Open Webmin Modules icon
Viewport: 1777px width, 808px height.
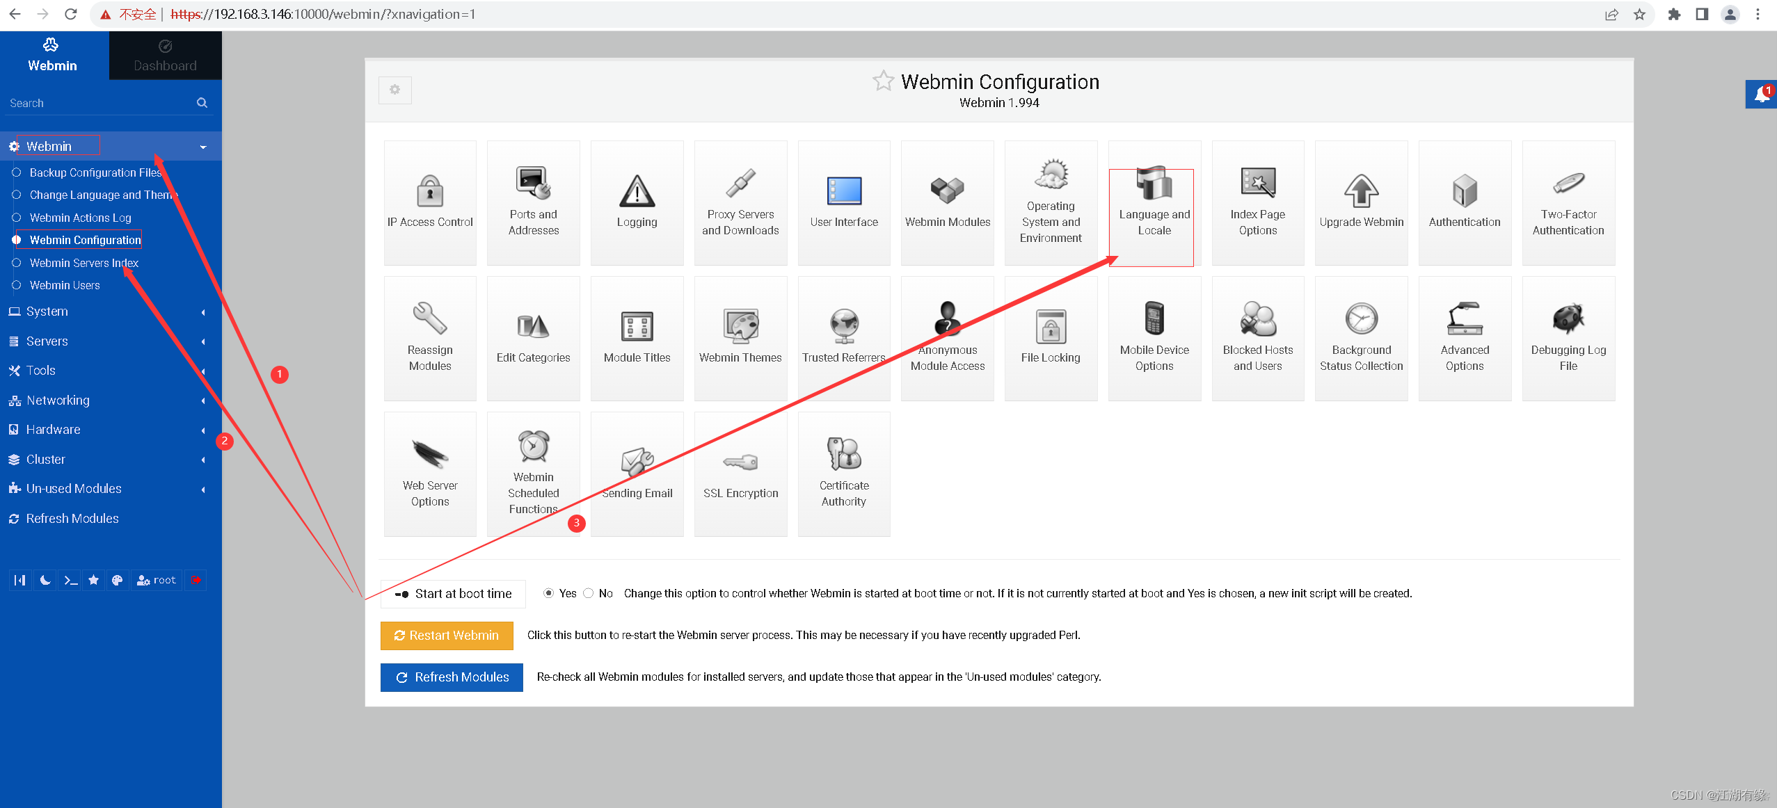pos(948,202)
